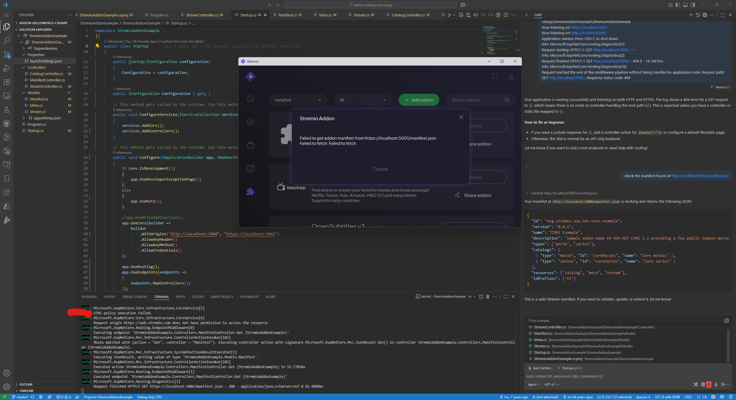Image resolution: width=736 pixels, height=400 pixels.
Task: Split the terminal
Action: [x=481, y=296]
